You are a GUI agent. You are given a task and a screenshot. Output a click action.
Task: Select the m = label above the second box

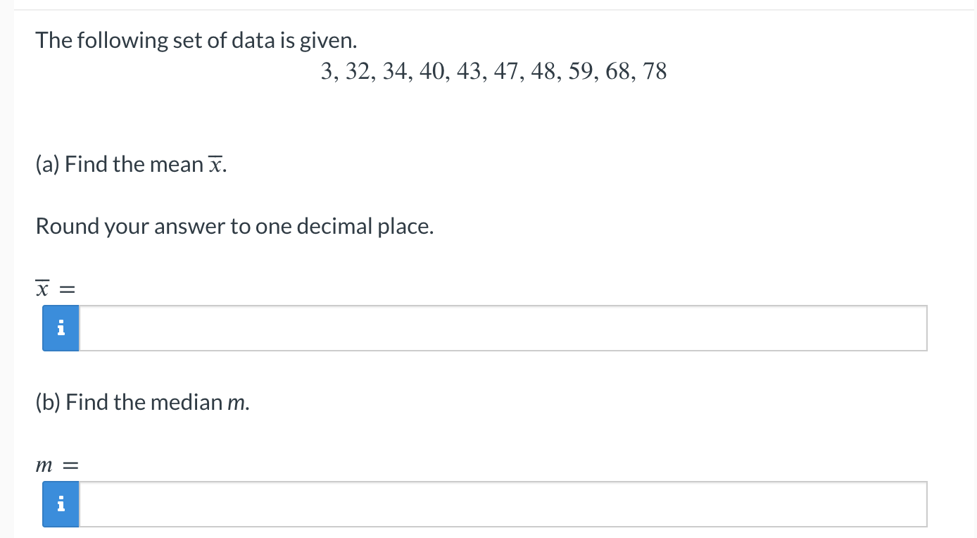pos(56,464)
